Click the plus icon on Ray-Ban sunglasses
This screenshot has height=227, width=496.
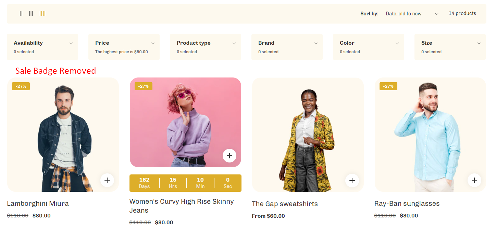coord(474,180)
